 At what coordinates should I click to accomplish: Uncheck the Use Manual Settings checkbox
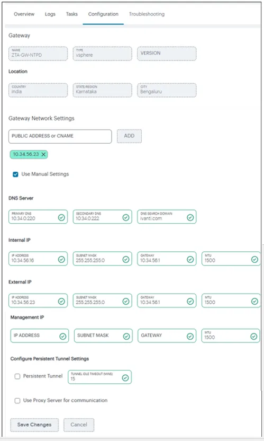tap(15, 174)
